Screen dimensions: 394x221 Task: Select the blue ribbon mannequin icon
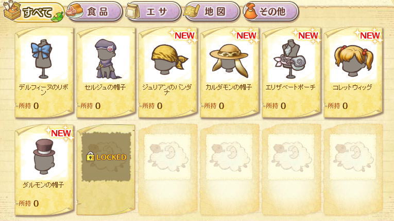(42, 59)
